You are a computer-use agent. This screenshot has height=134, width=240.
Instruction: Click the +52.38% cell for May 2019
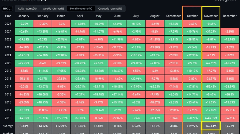(98, 71)
